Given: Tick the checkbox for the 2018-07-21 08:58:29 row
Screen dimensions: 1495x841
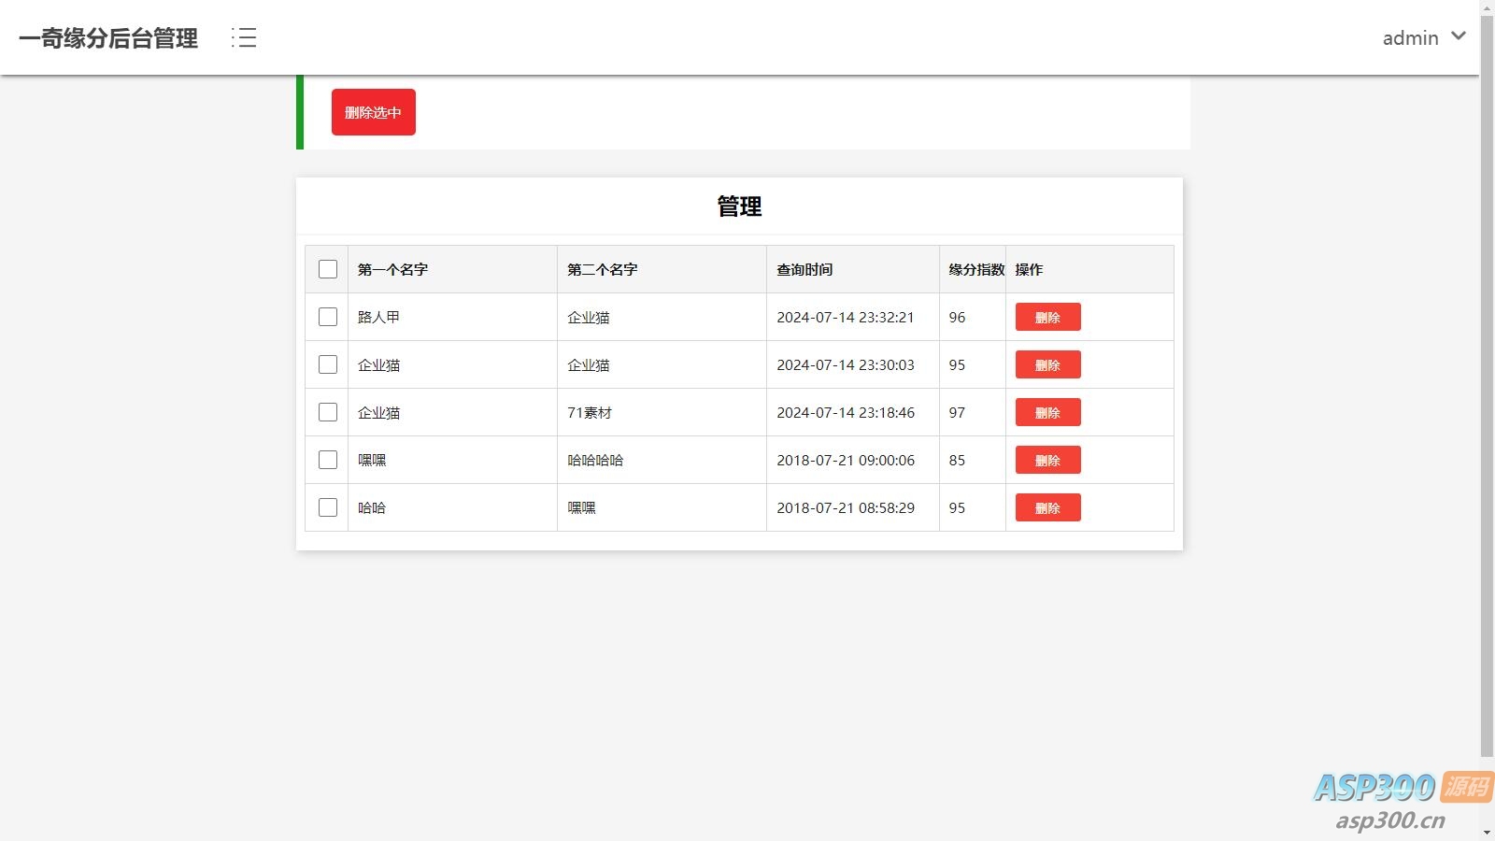Looking at the screenshot, I should pyautogui.click(x=328, y=507).
